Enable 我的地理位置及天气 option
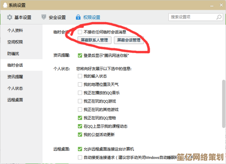Viewport: 226px width, 164px height. [x=80, y=84]
